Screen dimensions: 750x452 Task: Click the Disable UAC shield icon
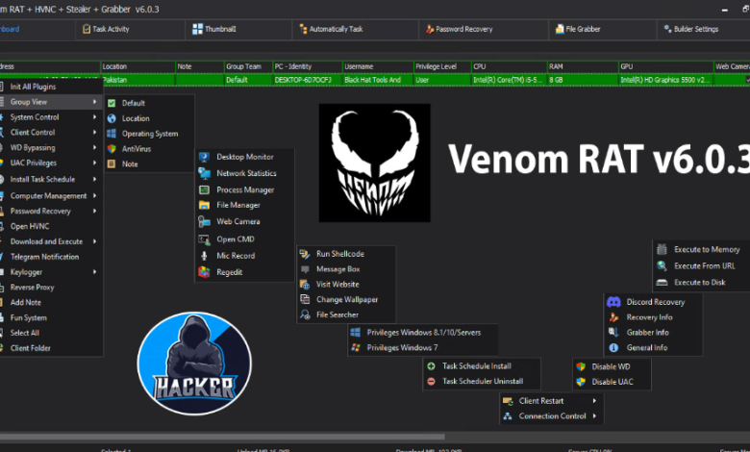(581, 382)
